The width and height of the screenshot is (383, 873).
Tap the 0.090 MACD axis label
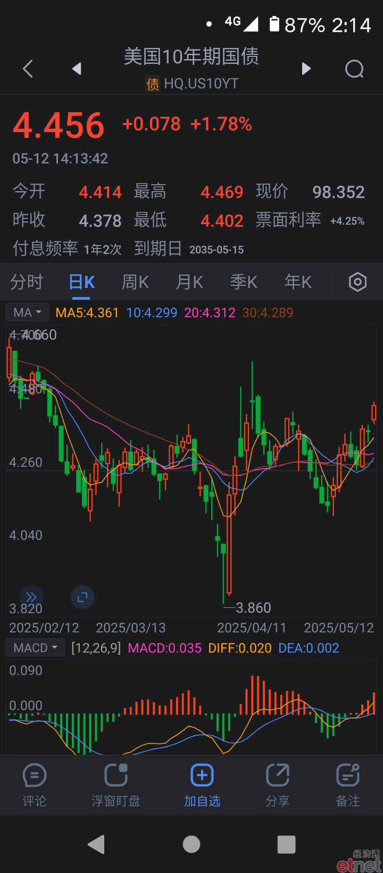tap(26, 671)
